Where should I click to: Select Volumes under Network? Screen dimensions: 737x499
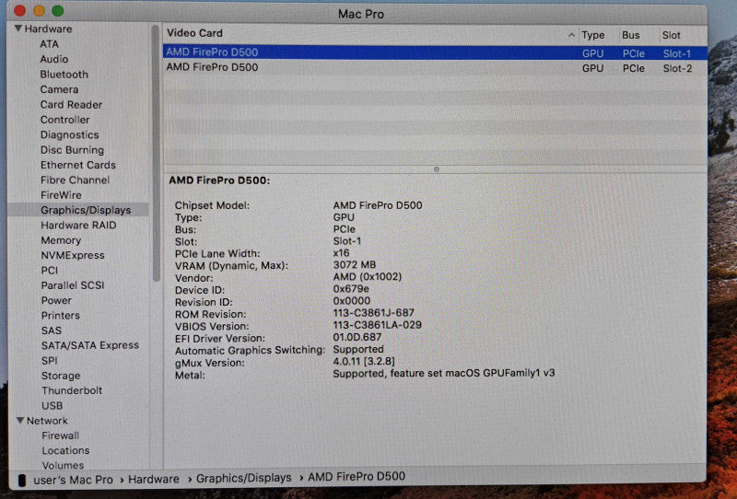pyautogui.click(x=63, y=465)
